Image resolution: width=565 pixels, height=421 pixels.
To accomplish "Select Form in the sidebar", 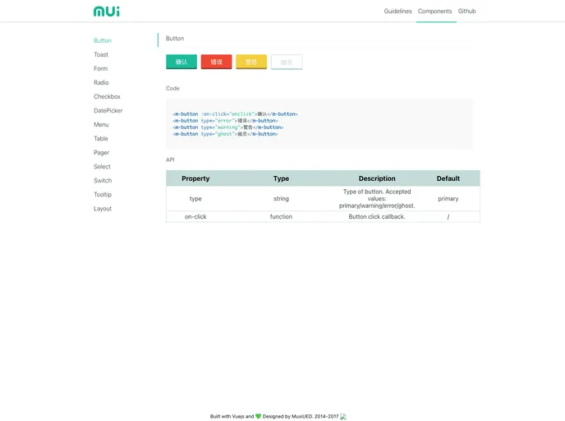I will click(100, 68).
